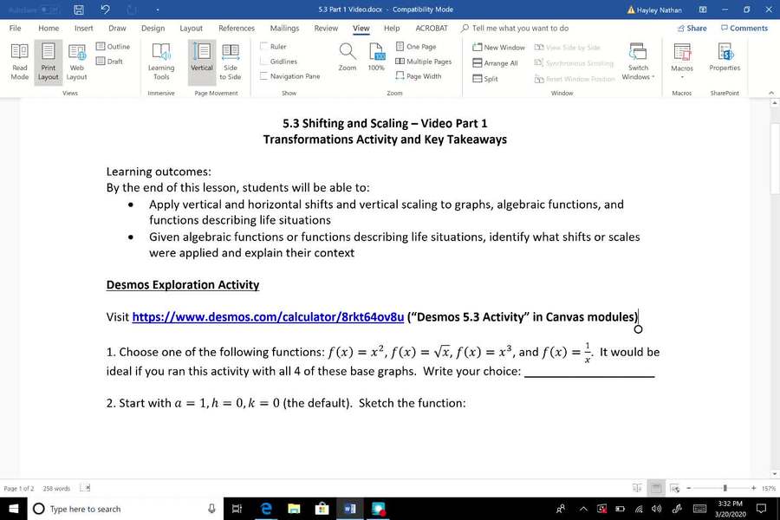Adjust the zoom slider in status bar
Viewport: 780px width, 520px height.
coord(725,489)
